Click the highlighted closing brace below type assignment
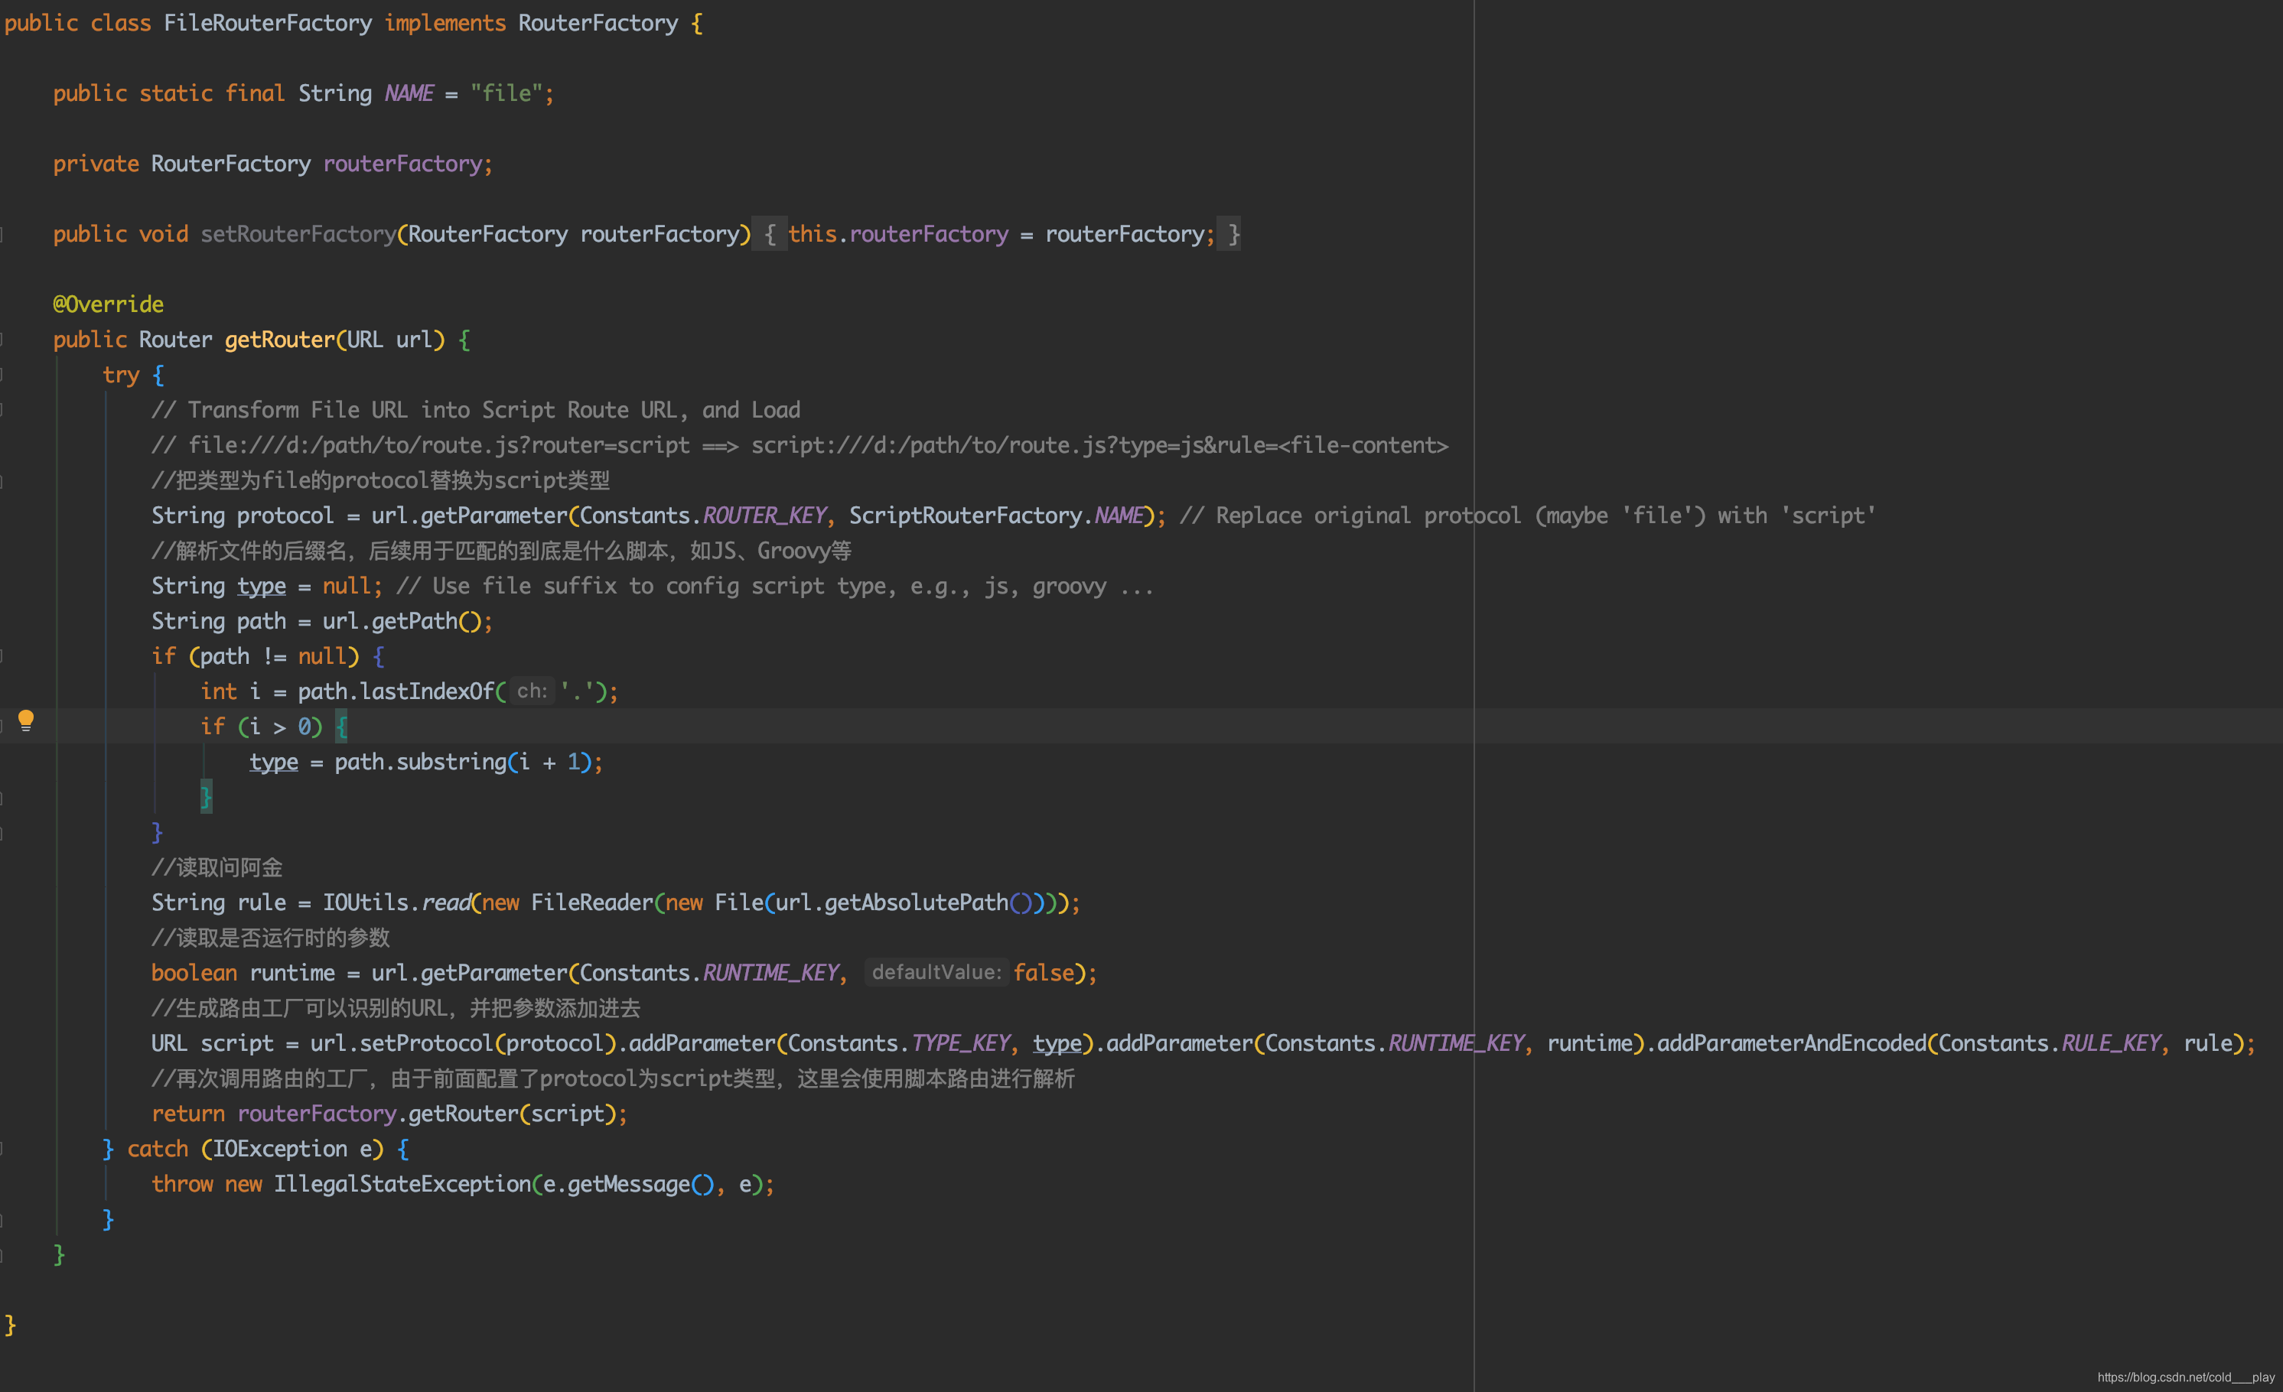 [206, 796]
